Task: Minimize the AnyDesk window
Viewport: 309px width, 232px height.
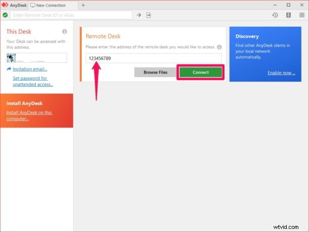Action: (275, 5)
